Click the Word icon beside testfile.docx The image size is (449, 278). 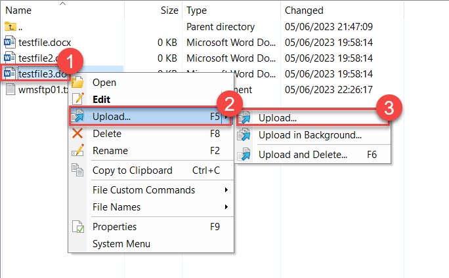pyautogui.click(x=10, y=43)
